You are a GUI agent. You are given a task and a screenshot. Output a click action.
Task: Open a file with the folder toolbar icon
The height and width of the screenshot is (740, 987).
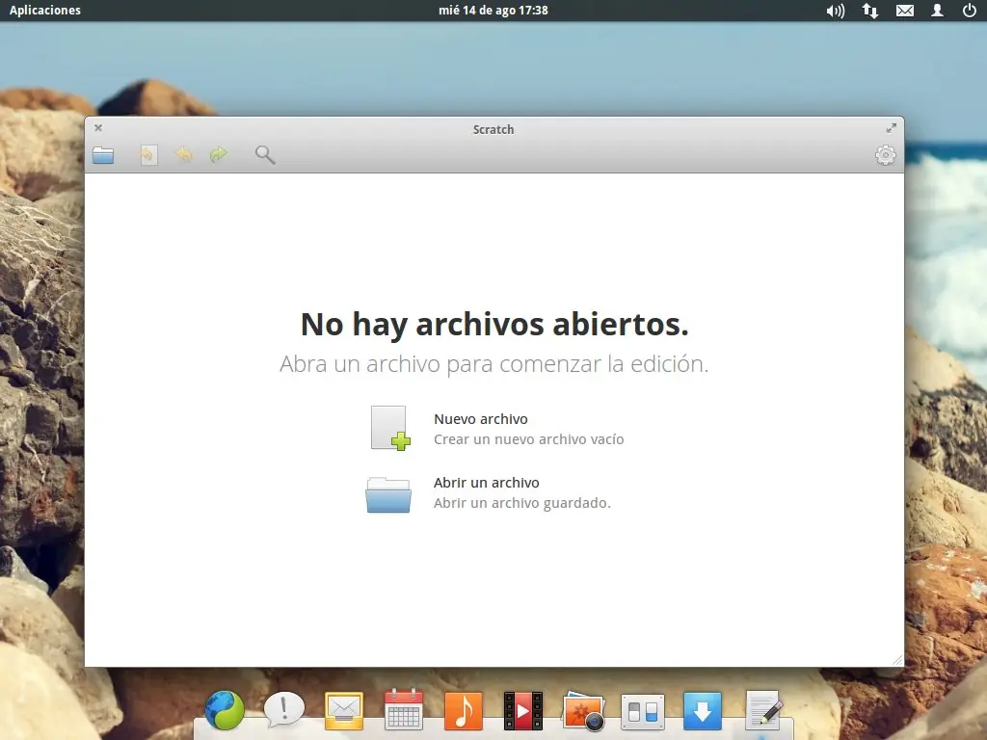tap(103, 155)
